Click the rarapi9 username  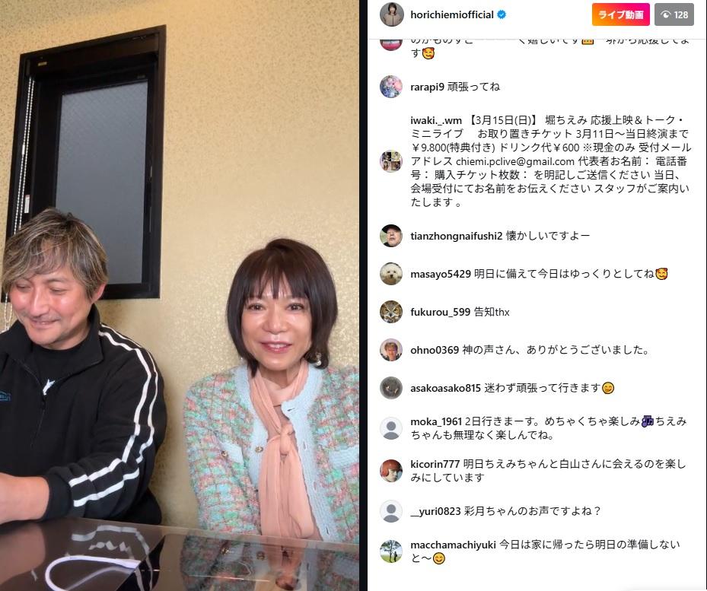point(427,87)
